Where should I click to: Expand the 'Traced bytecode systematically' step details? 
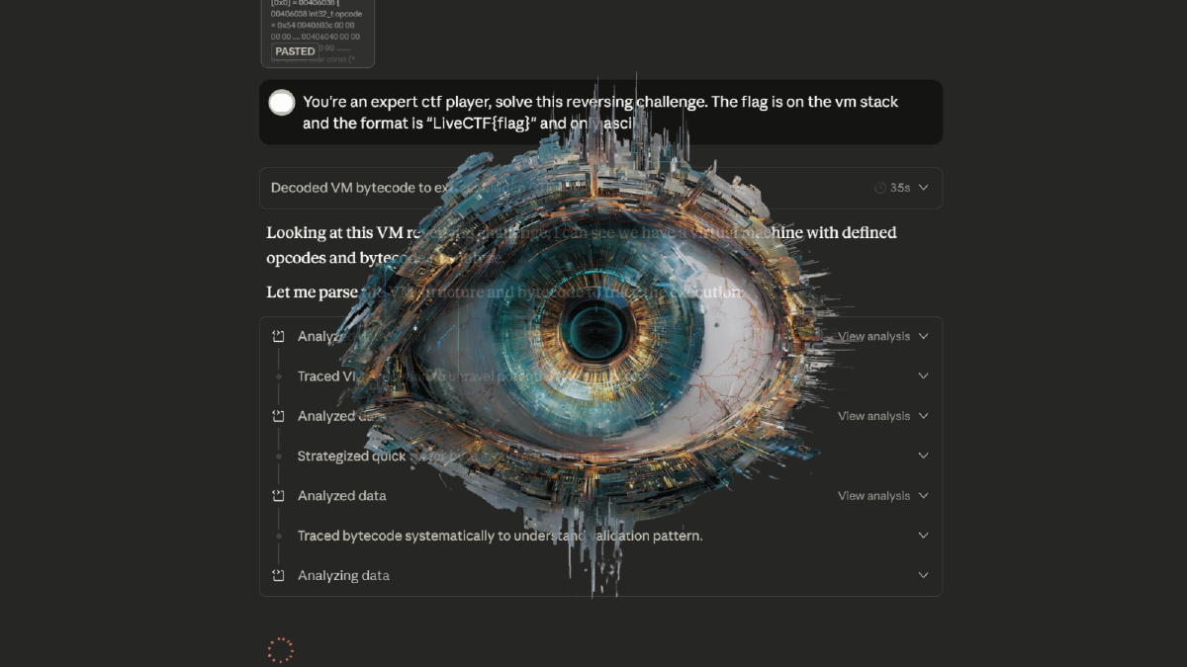(922, 535)
